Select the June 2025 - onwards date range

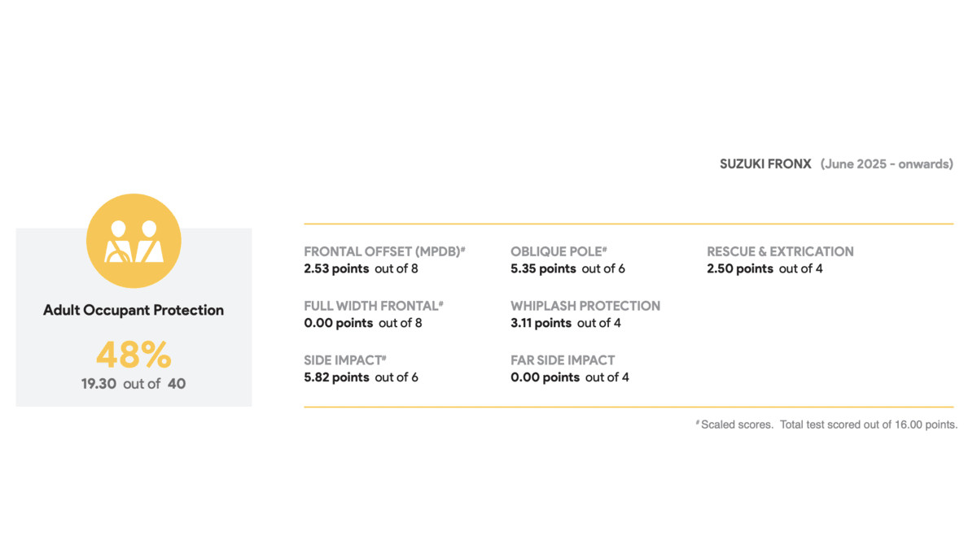point(886,163)
